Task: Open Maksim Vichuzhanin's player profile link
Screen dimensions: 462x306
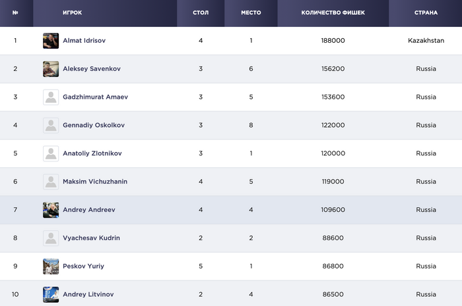Action: pyautogui.click(x=94, y=182)
